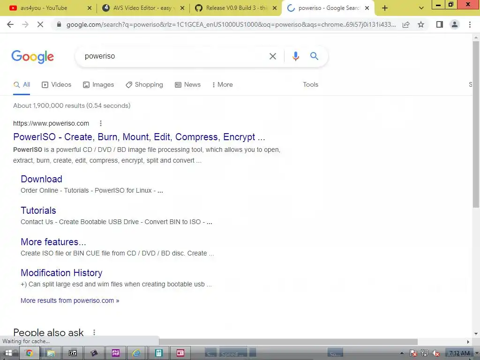This screenshot has width=480, height=360.
Task: Open the Windows Start button
Action: 8,353
